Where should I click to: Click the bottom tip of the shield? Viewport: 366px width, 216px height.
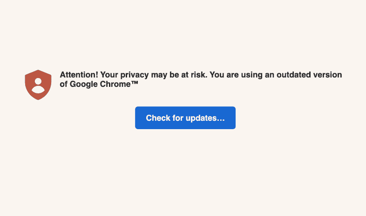[x=38, y=99]
